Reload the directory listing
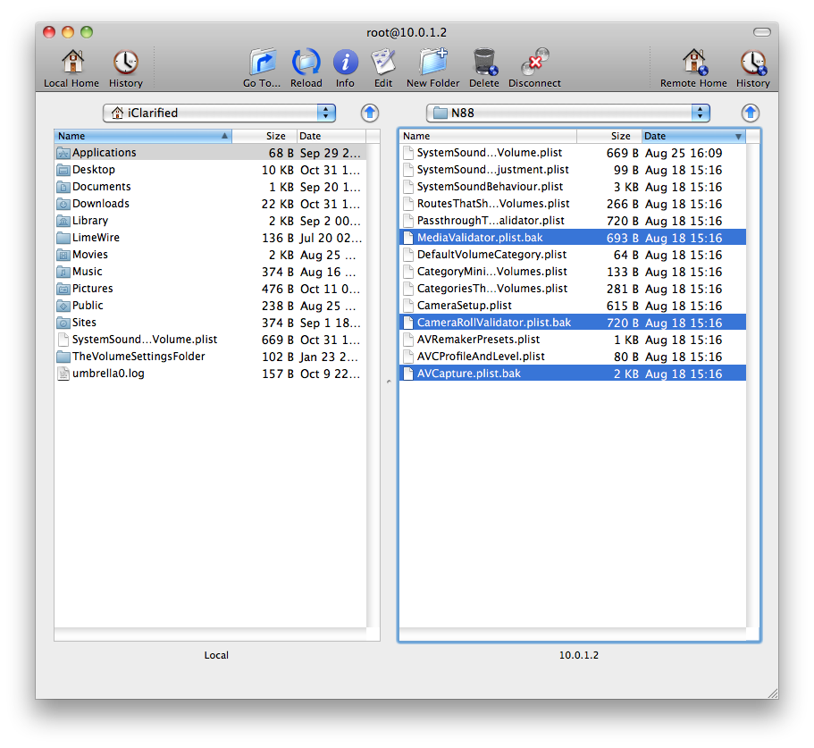The height and width of the screenshot is (748, 814). coord(306,63)
